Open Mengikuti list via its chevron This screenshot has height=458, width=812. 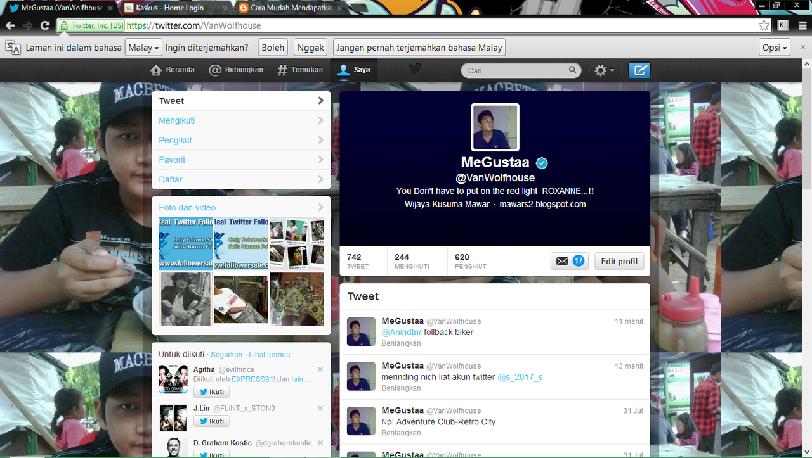pyautogui.click(x=320, y=120)
